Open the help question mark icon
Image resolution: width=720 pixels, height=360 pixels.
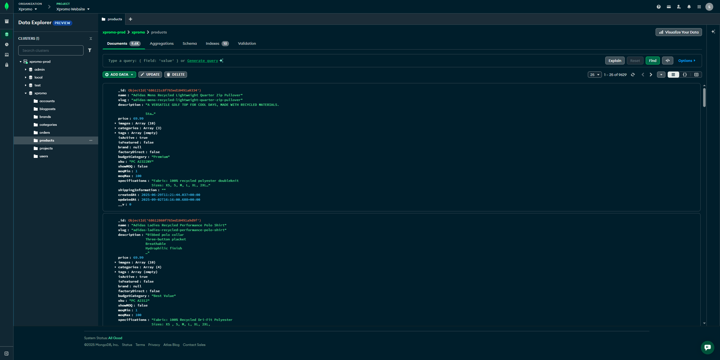(x=659, y=7)
